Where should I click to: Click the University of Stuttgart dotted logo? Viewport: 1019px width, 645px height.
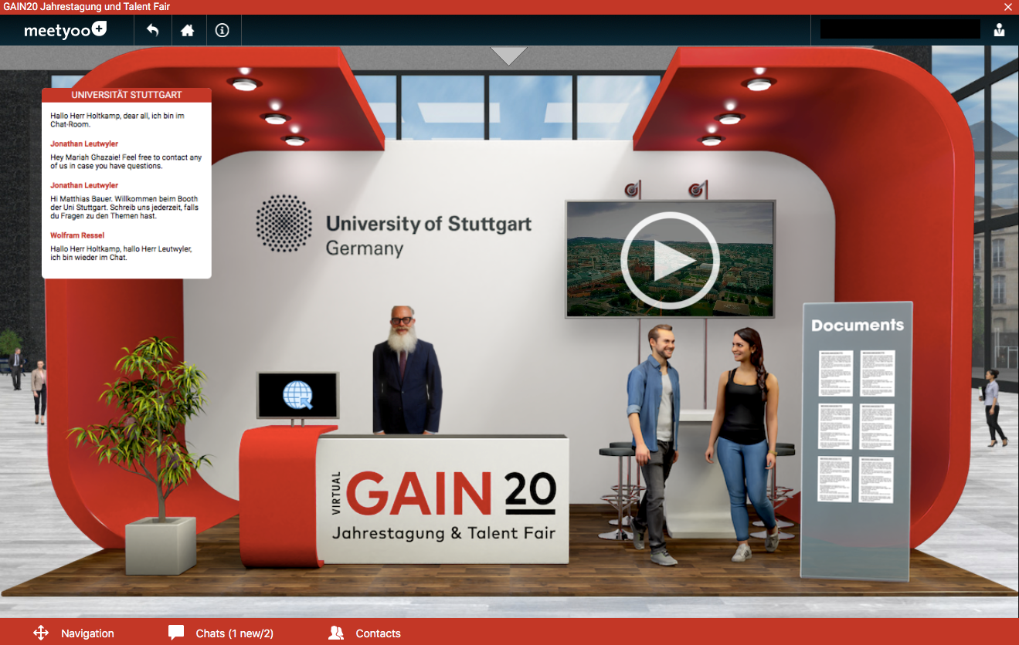click(284, 223)
